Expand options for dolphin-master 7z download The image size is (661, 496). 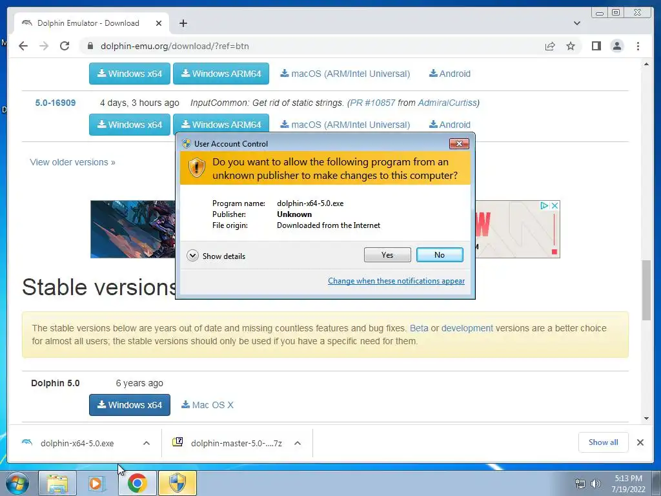click(298, 443)
